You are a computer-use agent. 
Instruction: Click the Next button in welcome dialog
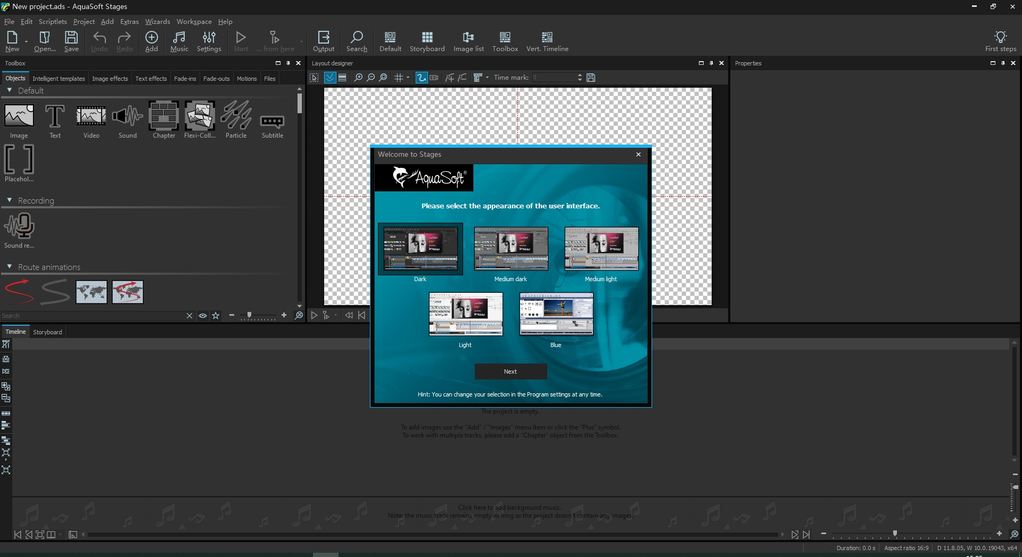point(510,372)
